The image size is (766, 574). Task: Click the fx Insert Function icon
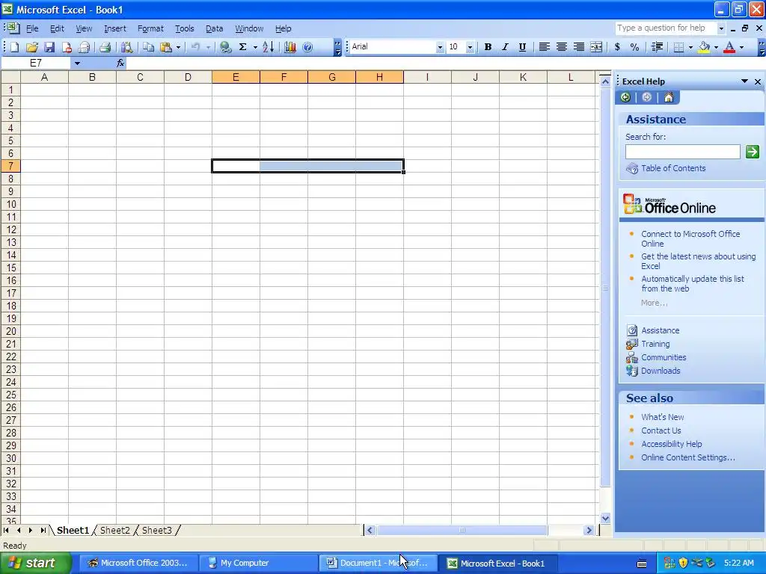[120, 64]
